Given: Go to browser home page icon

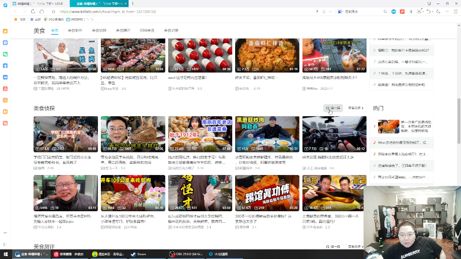Looking at the screenshot, I should coord(41,12).
